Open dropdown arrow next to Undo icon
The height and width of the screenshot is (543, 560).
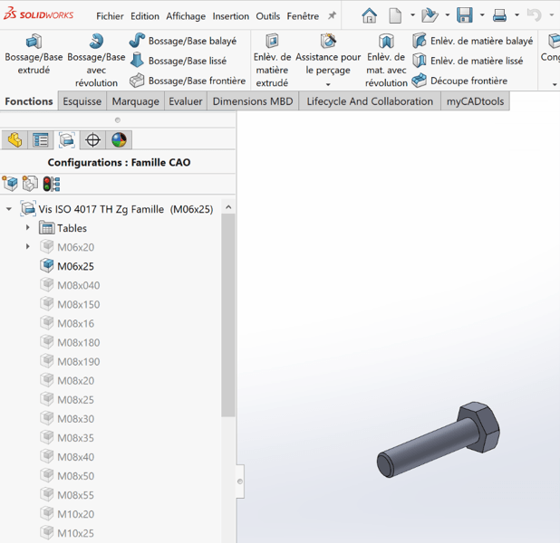pos(552,15)
